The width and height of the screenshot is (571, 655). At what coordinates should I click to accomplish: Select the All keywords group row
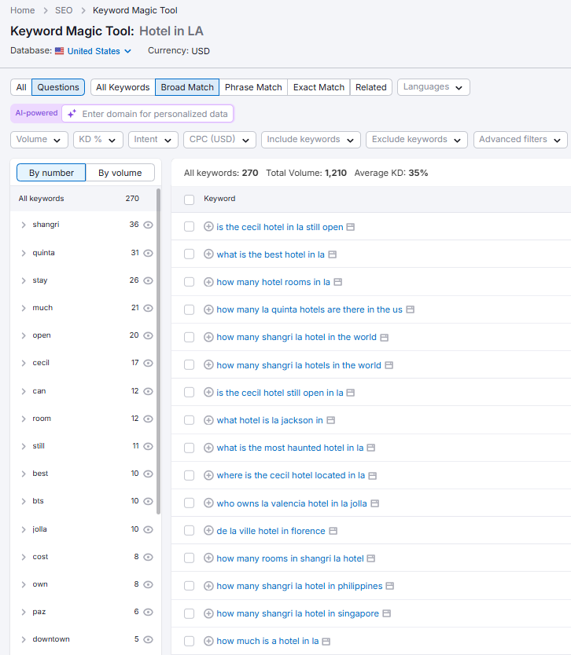[83, 199]
